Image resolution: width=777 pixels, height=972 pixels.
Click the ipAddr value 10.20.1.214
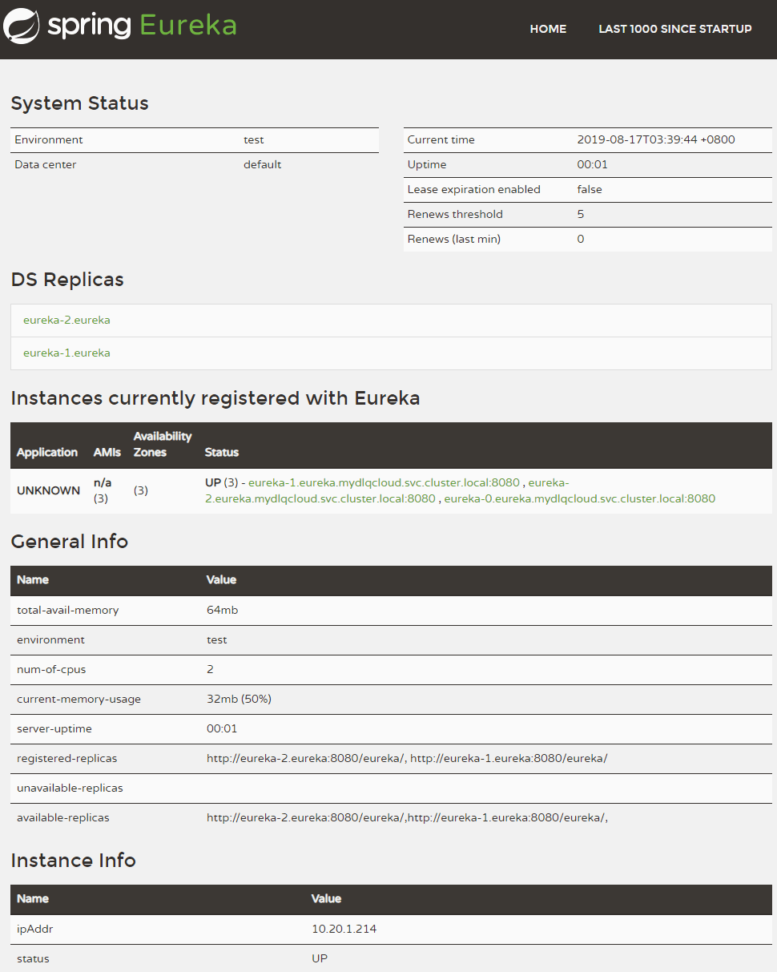tap(344, 929)
